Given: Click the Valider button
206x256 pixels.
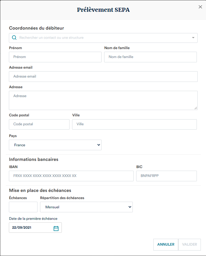Looking at the screenshot, I should [189, 245].
